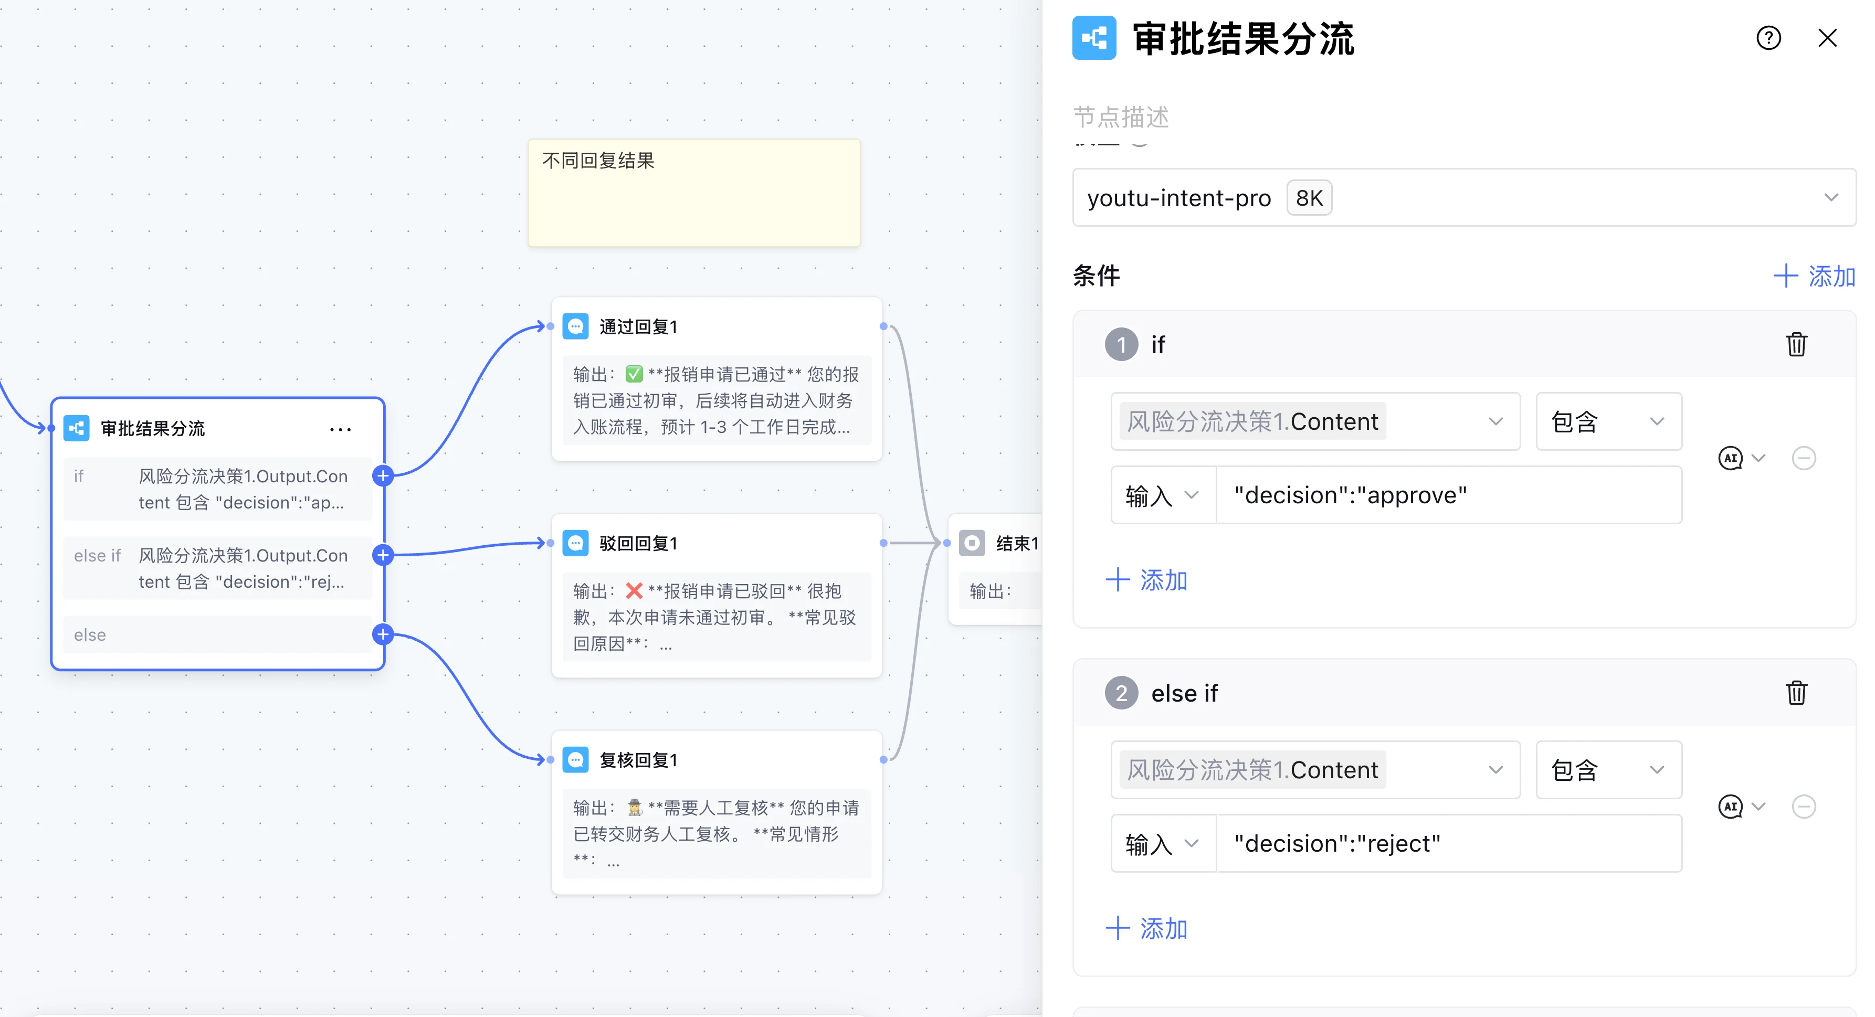Click the 结束1 end node icon
Viewport: 1875px width, 1017px height.
(972, 544)
